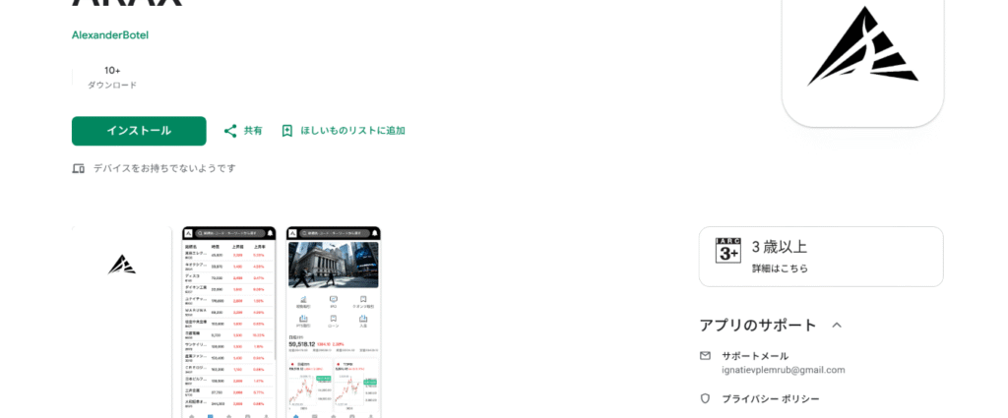The width and height of the screenshot is (1008, 418).
Task: Click the device icon beside デバイスをお持ちでないようです
Action: 79,168
